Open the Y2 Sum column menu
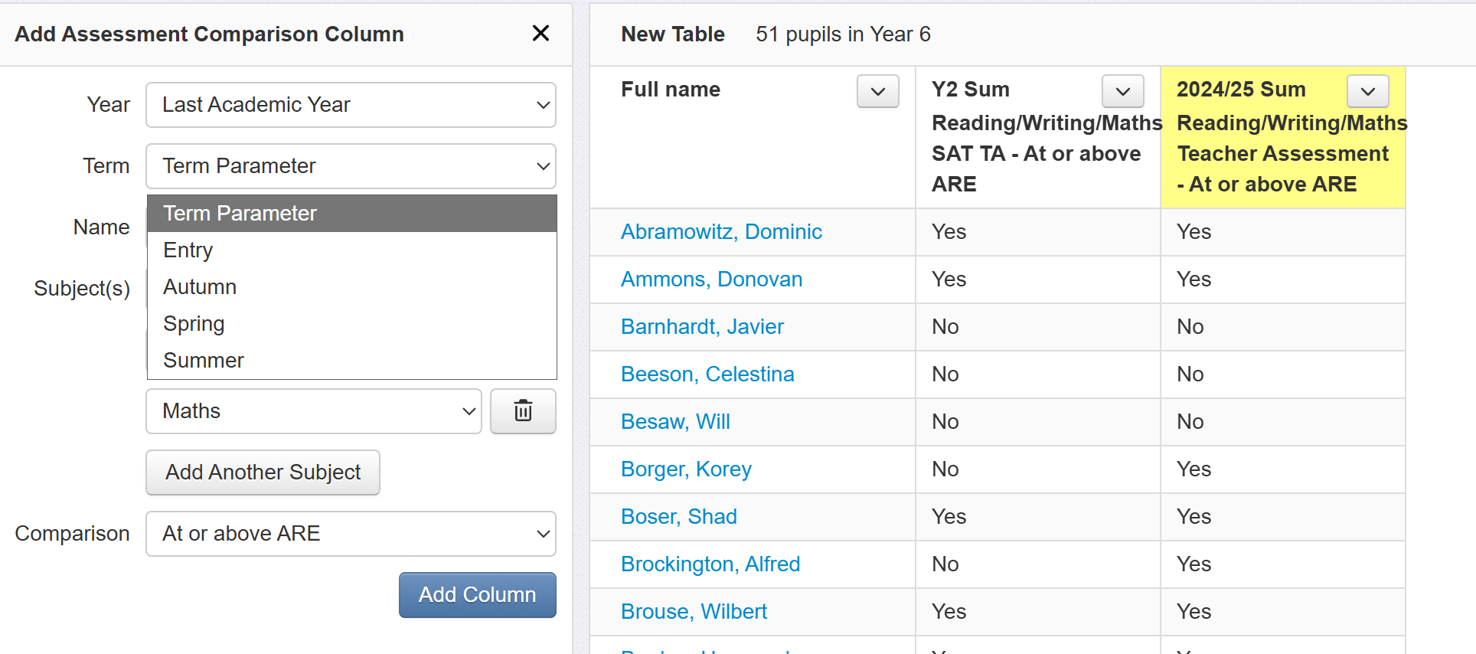Screen dimensions: 1476x654 click(1122, 92)
